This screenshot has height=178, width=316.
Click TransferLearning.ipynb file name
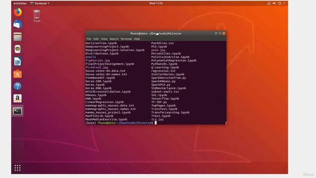(x=170, y=112)
